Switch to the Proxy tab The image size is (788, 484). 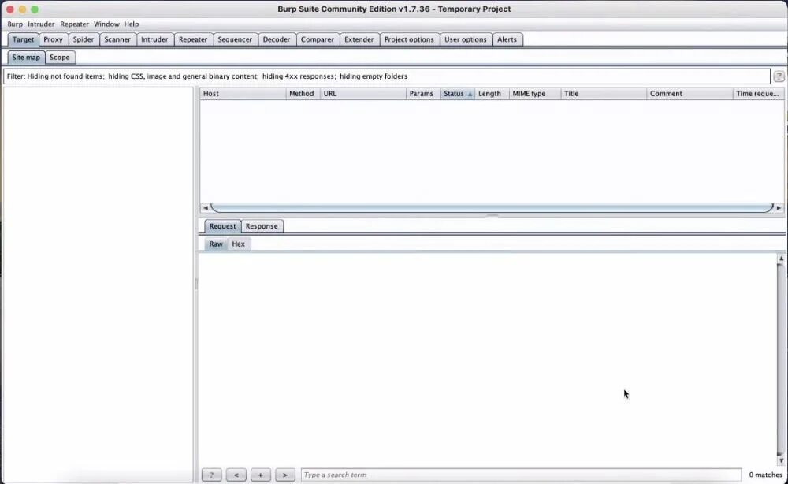(54, 39)
